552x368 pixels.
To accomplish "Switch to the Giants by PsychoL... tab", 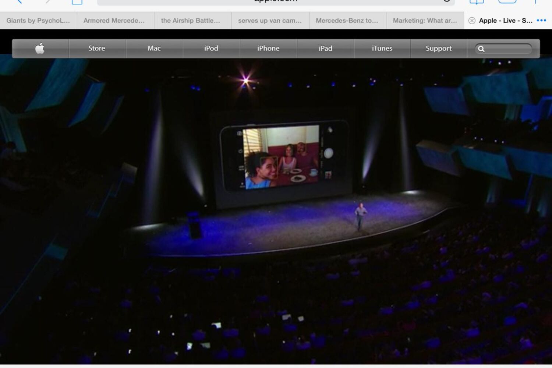I will click(x=38, y=21).
